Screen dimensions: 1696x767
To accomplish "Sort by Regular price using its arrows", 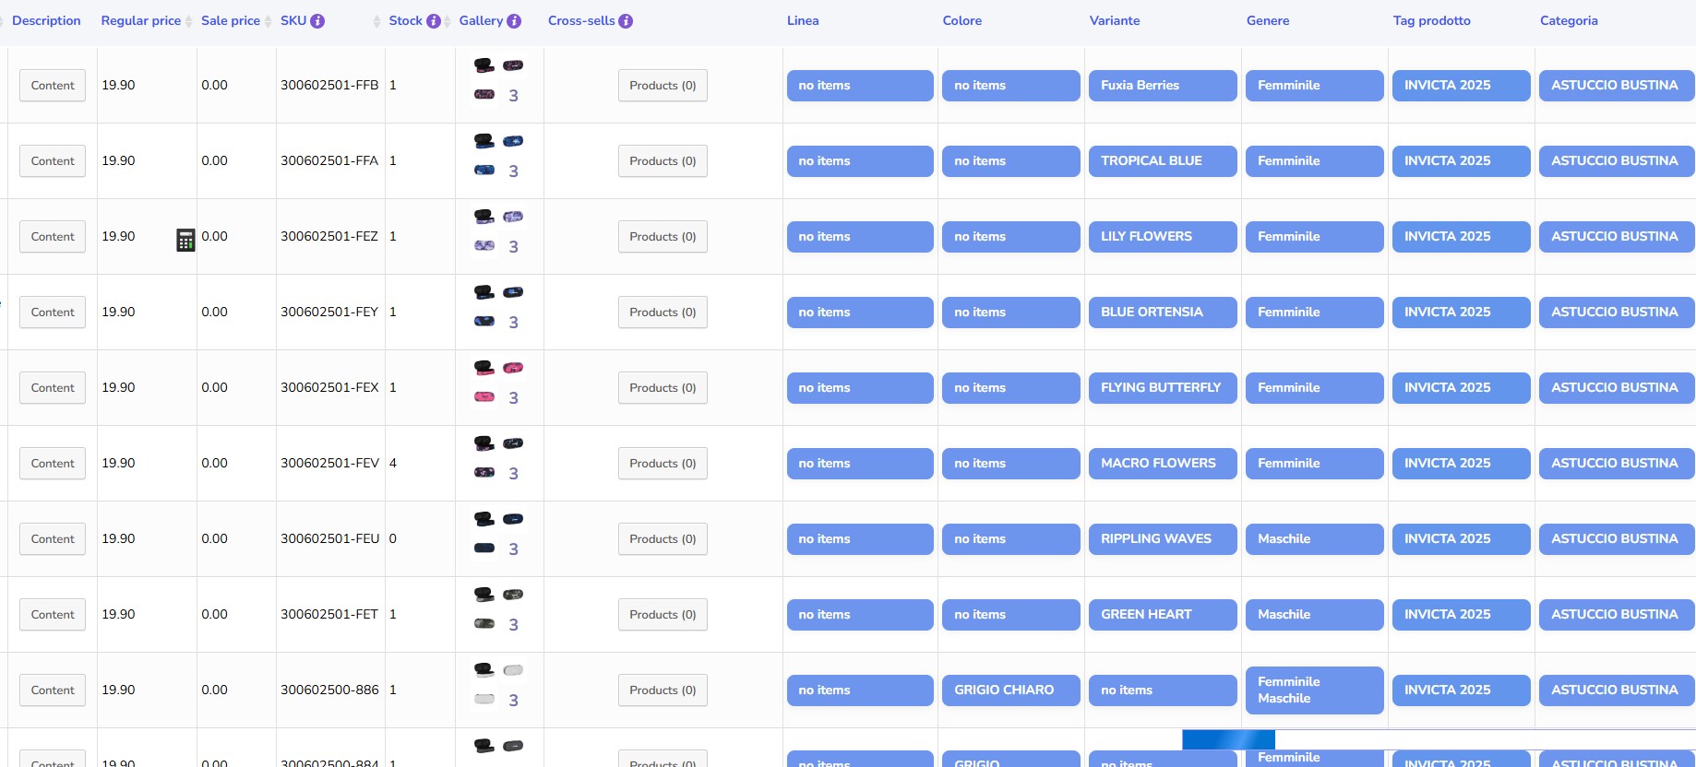I will tap(189, 21).
